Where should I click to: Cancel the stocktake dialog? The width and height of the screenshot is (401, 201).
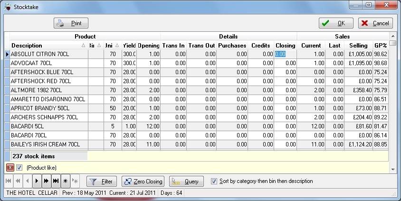pos(375,23)
